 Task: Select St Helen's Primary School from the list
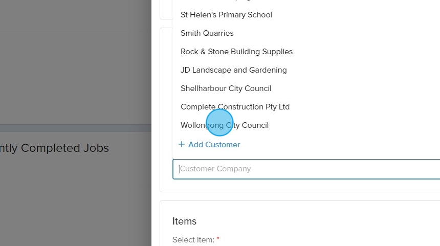tap(226, 15)
